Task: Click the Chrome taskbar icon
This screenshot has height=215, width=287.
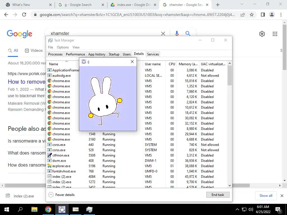Action: point(48,209)
